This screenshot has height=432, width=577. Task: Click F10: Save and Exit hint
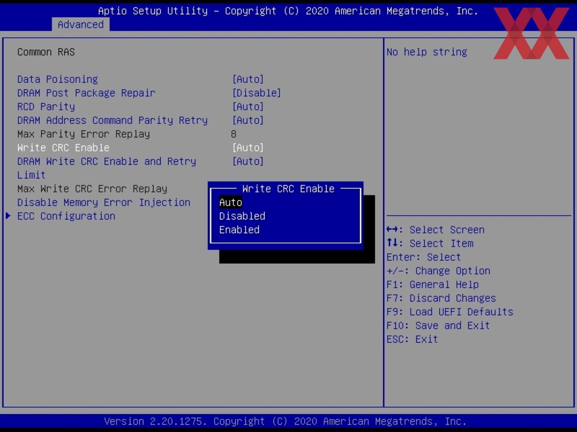(x=438, y=325)
